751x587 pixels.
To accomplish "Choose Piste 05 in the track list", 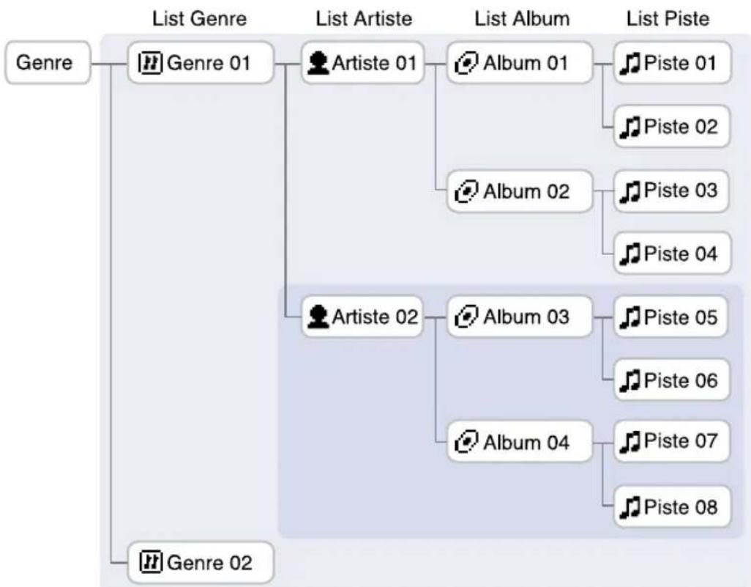I will pyautogui.click(x=672, y=317).
